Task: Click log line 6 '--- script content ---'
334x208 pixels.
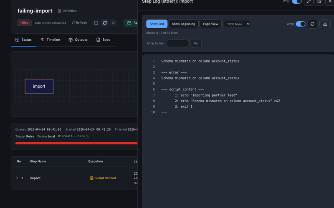Action: 182,89
